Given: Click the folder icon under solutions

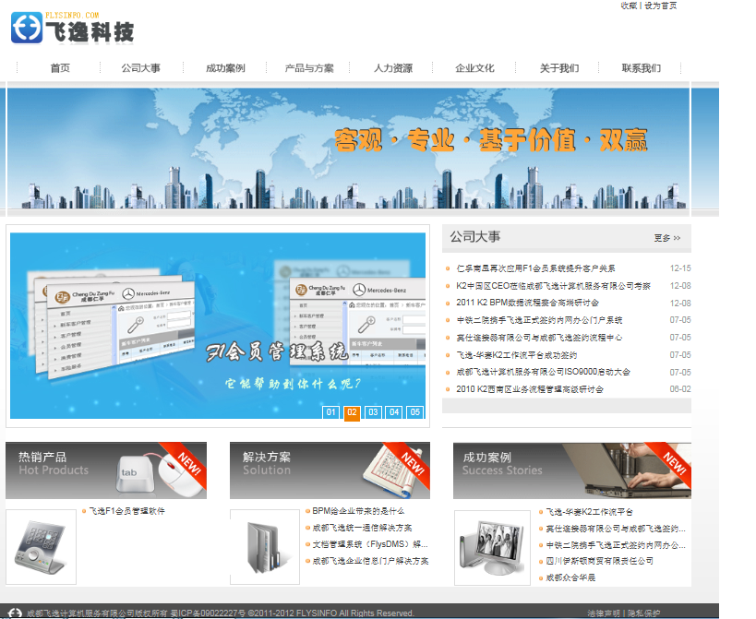Looking at the screenshot, I should click(264, 546).
